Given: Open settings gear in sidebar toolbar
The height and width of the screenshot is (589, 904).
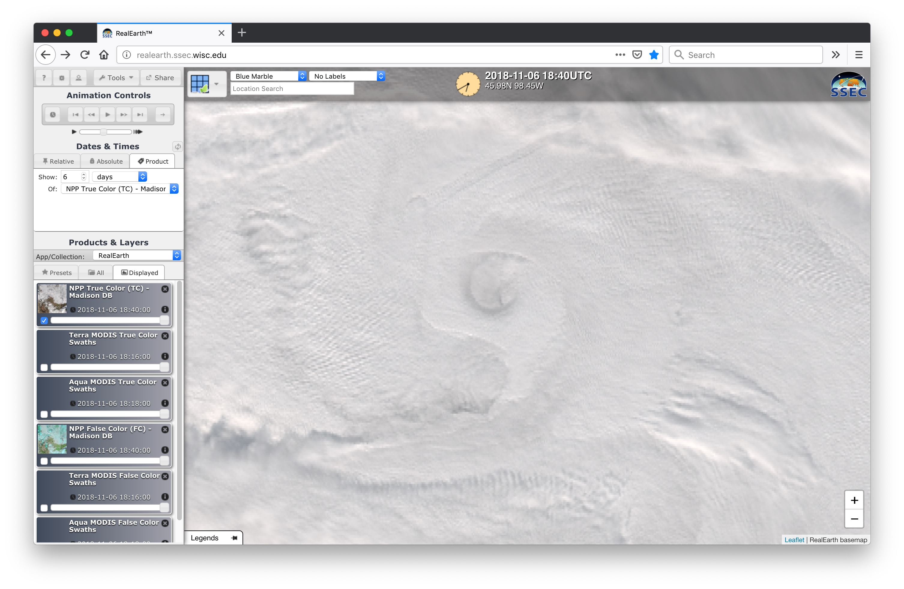Looking at the screenshot, I should pos(62,77).
